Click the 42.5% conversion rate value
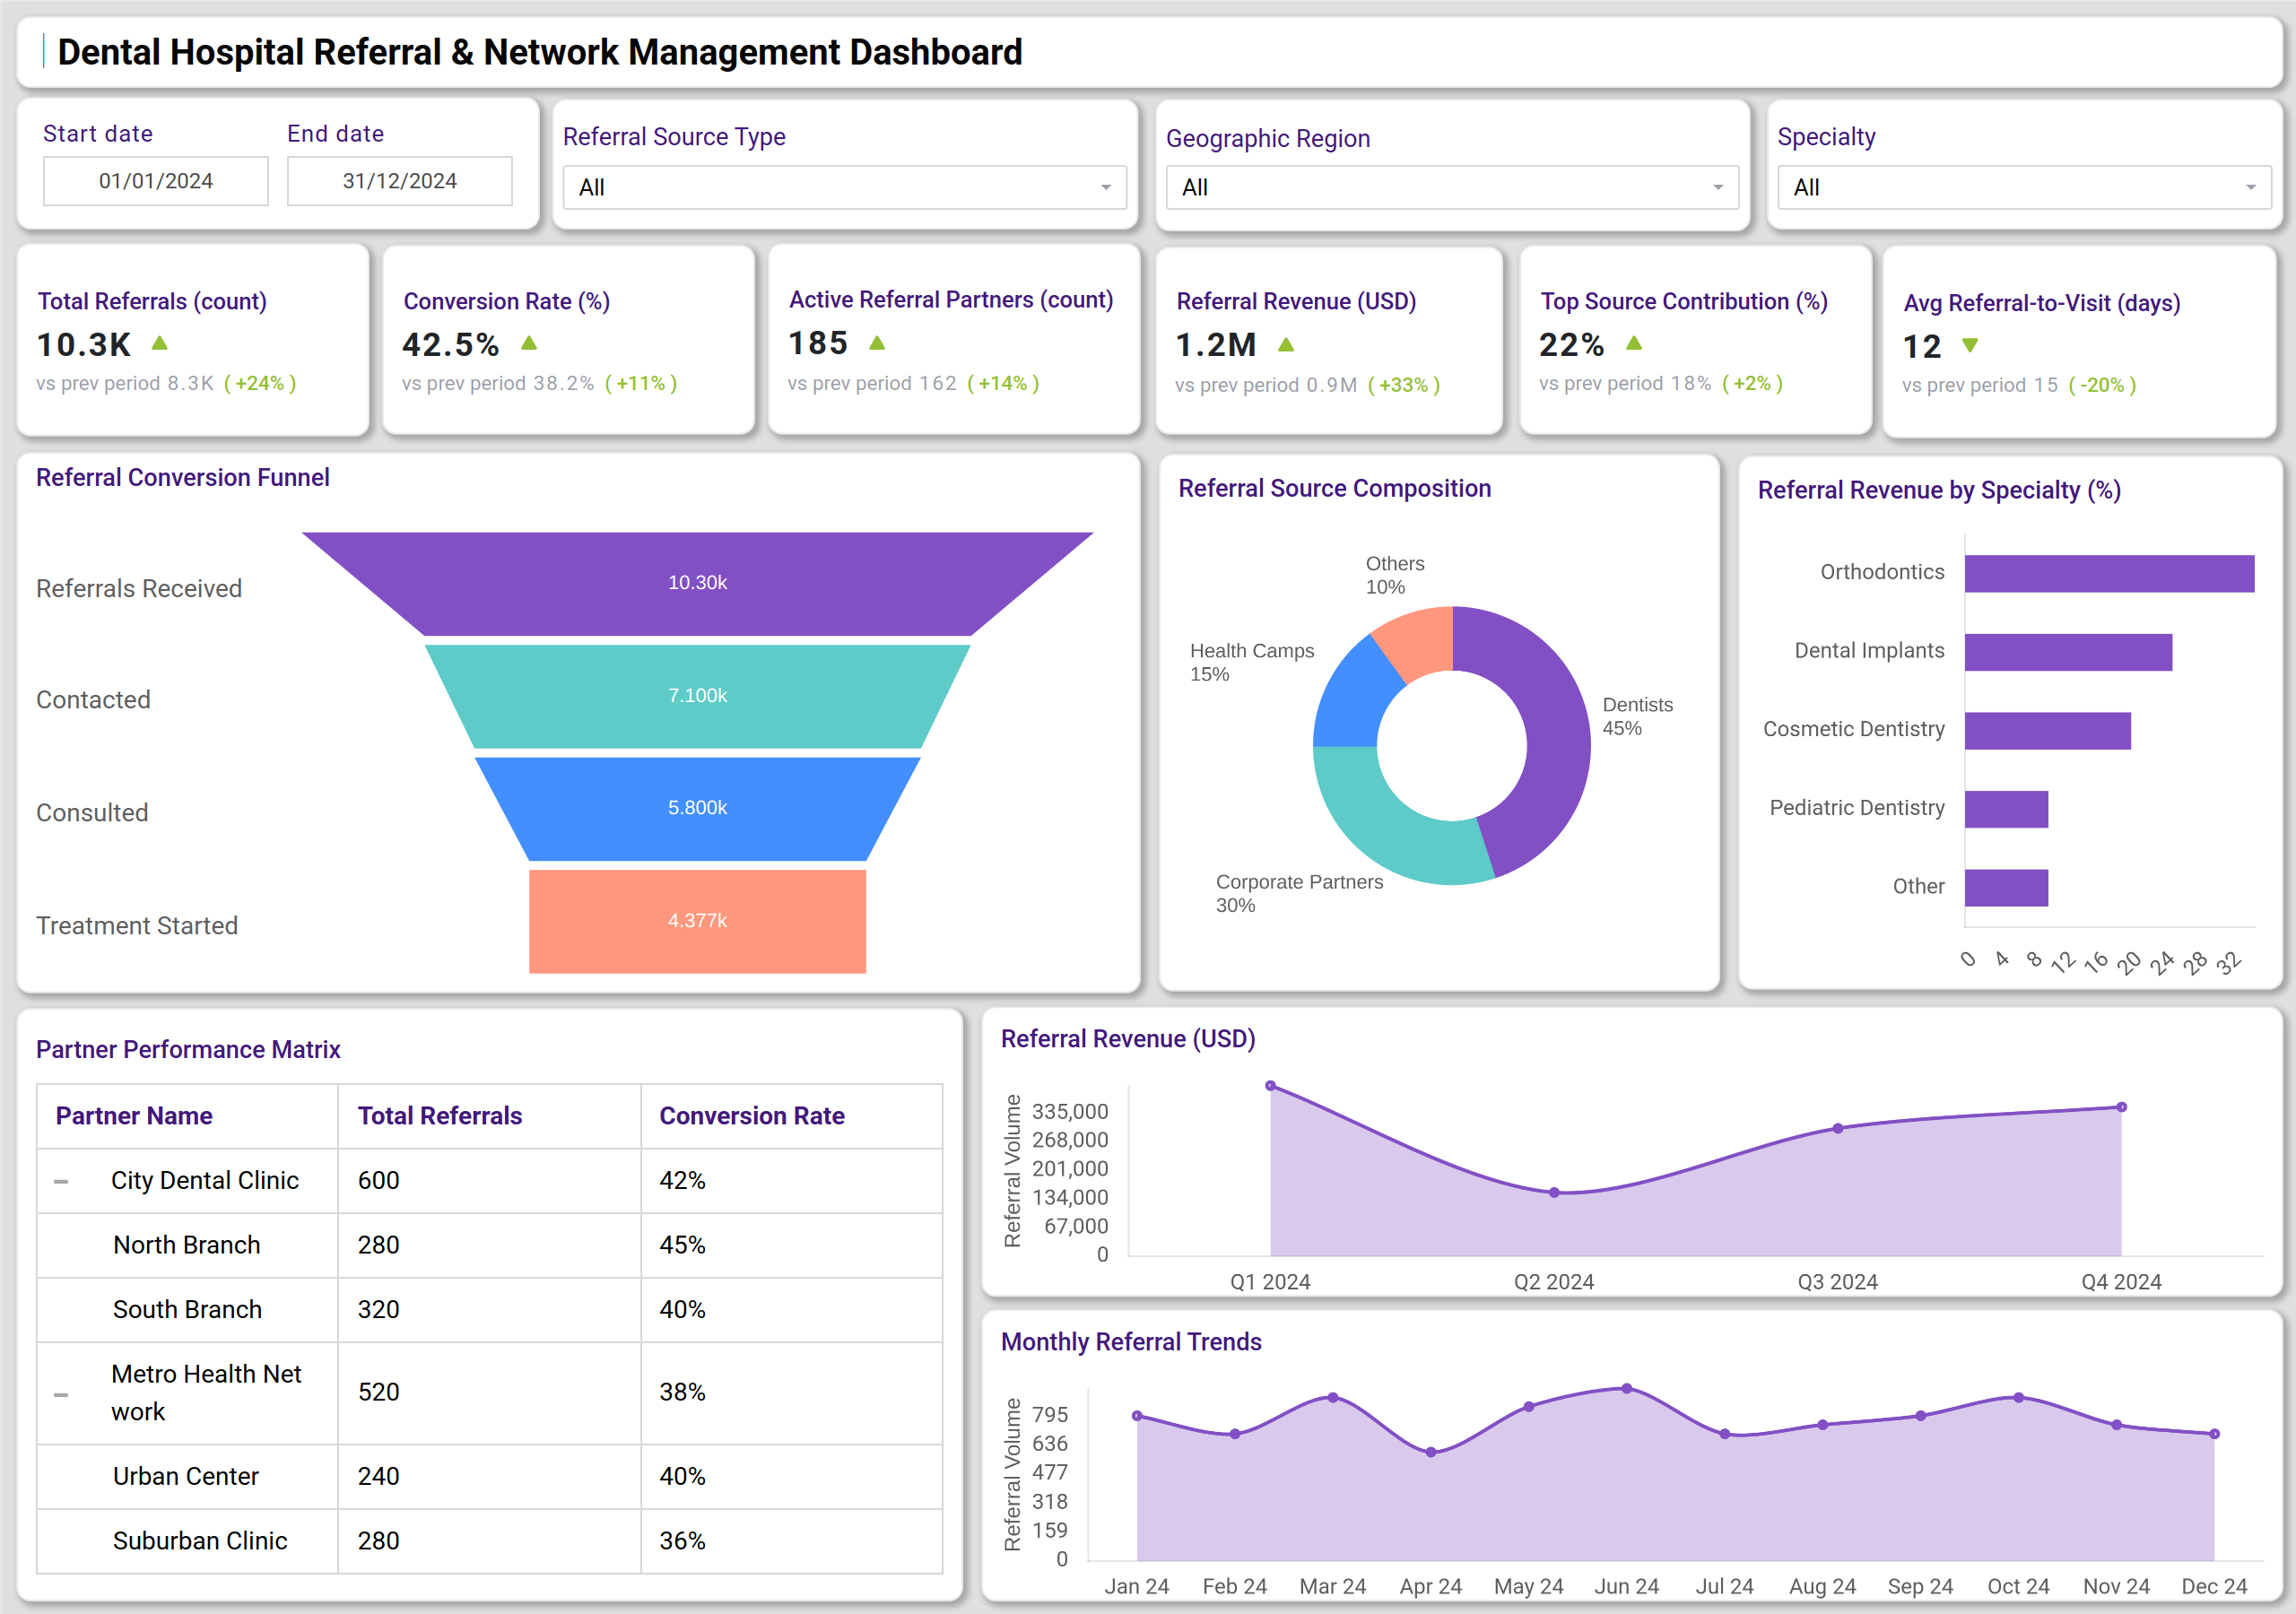 [x=451, y=345]
